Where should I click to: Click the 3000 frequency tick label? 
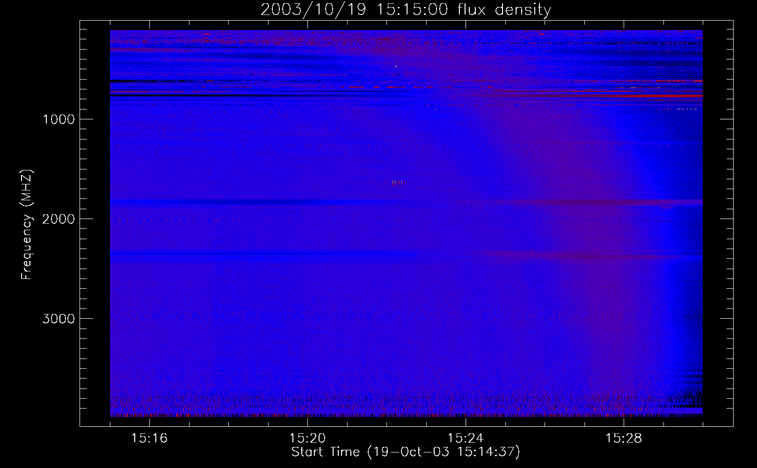tap(58, 319)
